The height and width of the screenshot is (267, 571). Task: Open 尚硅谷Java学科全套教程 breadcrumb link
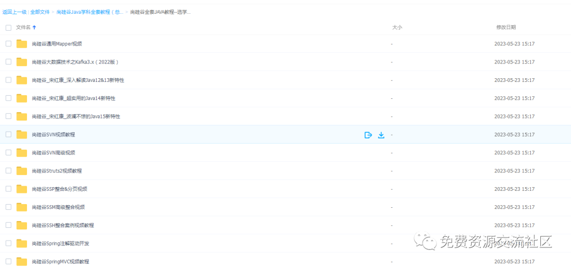coord(89,12)
